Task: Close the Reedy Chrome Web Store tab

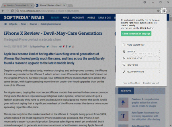Action: tap(32, 5)
